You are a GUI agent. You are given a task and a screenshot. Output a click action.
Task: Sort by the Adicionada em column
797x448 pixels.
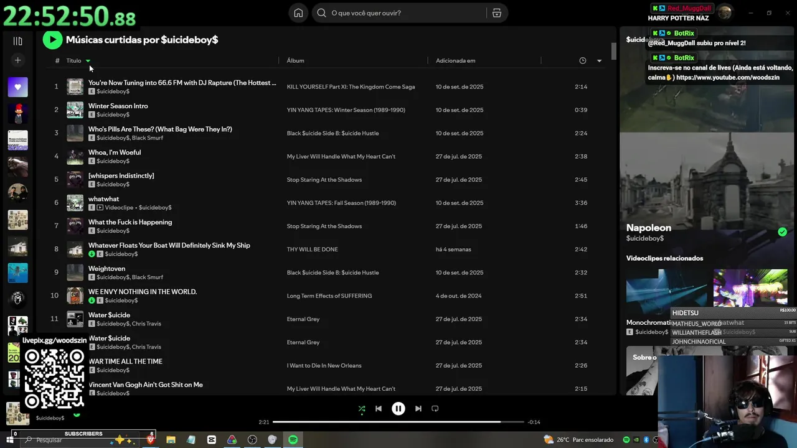point(455,60)
